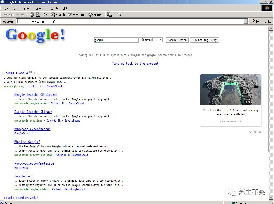274x204 pixels.
Task: Click GoogleScout link for help.html result
Action: pos(78,189)
